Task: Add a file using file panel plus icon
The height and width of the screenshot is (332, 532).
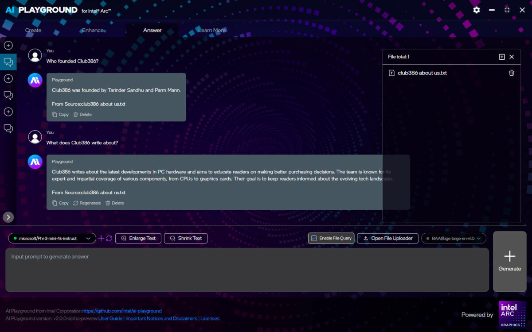Action: (502, 57)
